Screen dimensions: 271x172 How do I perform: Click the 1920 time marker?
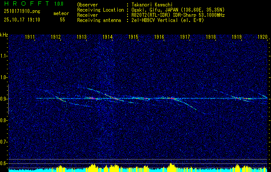click(x=262, y=37)
